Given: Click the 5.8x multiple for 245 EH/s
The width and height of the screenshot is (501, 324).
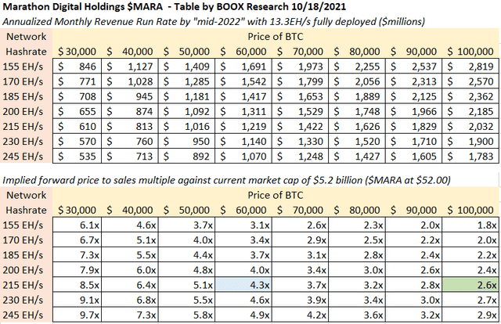Looking at the screenshot, I should click(186, 315).
